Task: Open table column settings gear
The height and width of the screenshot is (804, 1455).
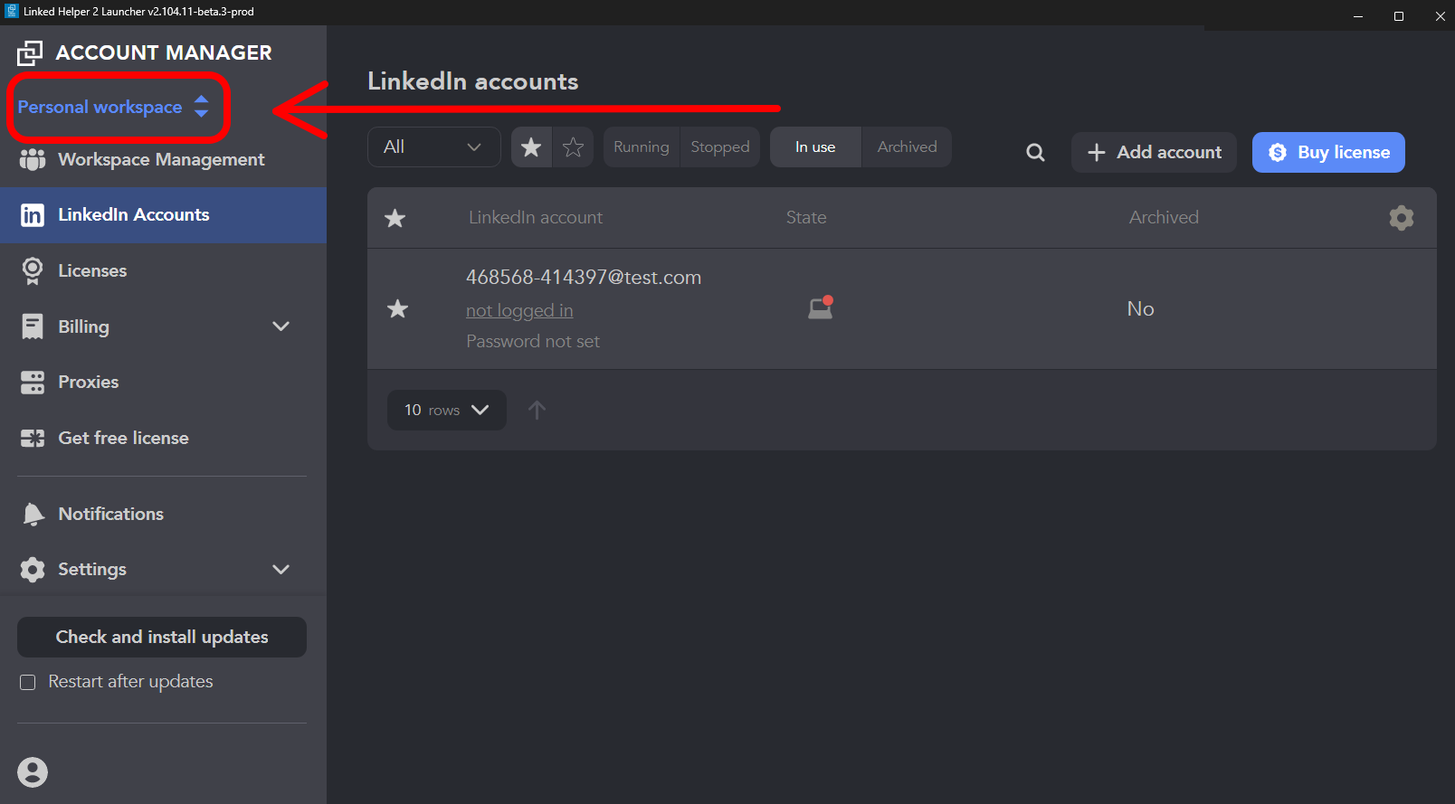Action: [1402, 218]
